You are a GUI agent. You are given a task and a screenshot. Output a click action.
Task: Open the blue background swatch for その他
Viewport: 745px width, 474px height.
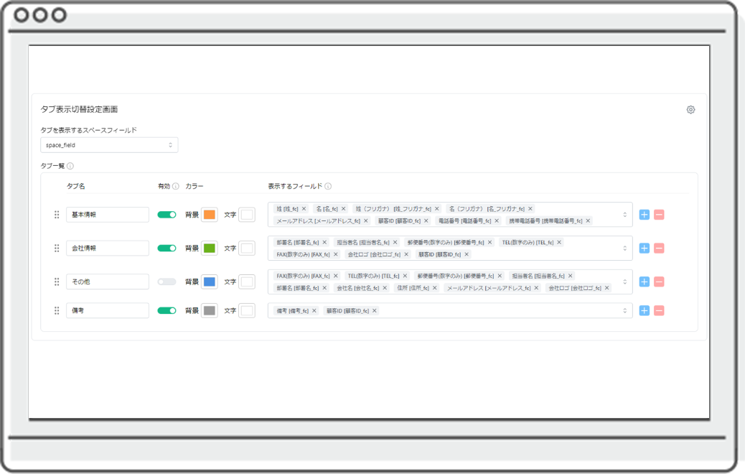pyautogui.click(x=209, y=282)
